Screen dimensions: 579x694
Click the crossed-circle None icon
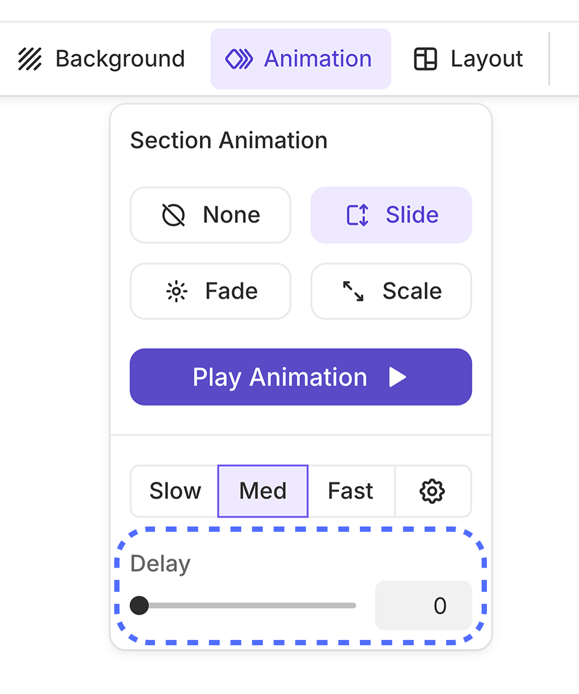[x=173, y=215]
